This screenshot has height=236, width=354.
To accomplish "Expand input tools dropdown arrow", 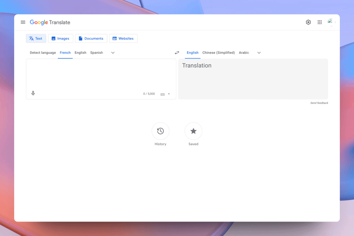I will [x=169, y=94].
